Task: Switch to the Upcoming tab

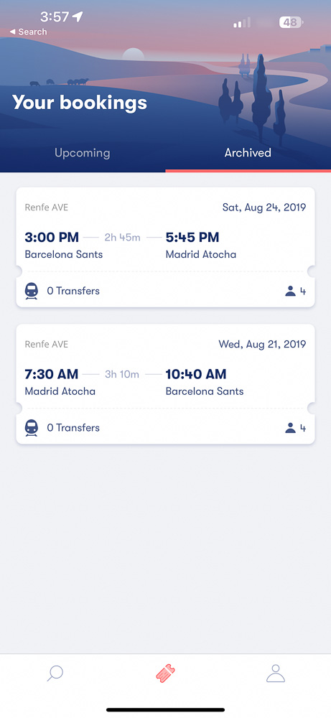Action: [x=83, y=152]
